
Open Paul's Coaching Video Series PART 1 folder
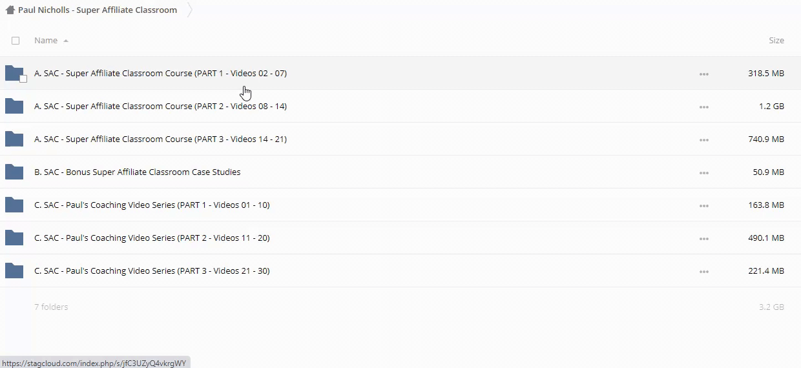click(152, 205)
